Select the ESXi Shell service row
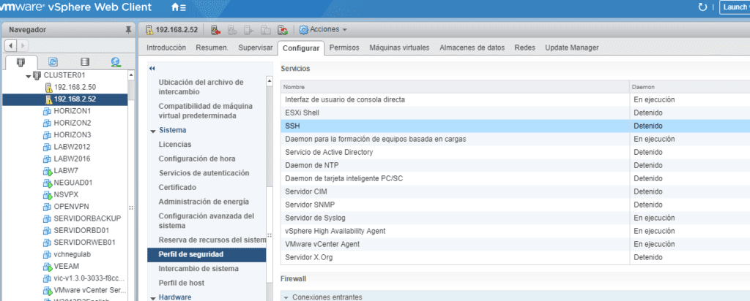 click(x=515, y=113)
